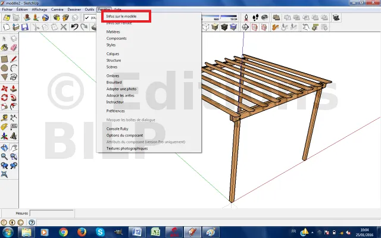Click the Zoom magnifier tool
The image size is (381, 238).
tap(5, 156)
